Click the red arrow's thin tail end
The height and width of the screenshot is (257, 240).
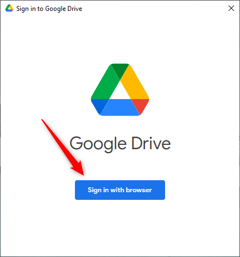coord(43,121)
